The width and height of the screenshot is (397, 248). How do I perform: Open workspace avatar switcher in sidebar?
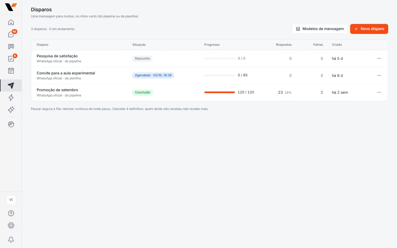(11, 200)
